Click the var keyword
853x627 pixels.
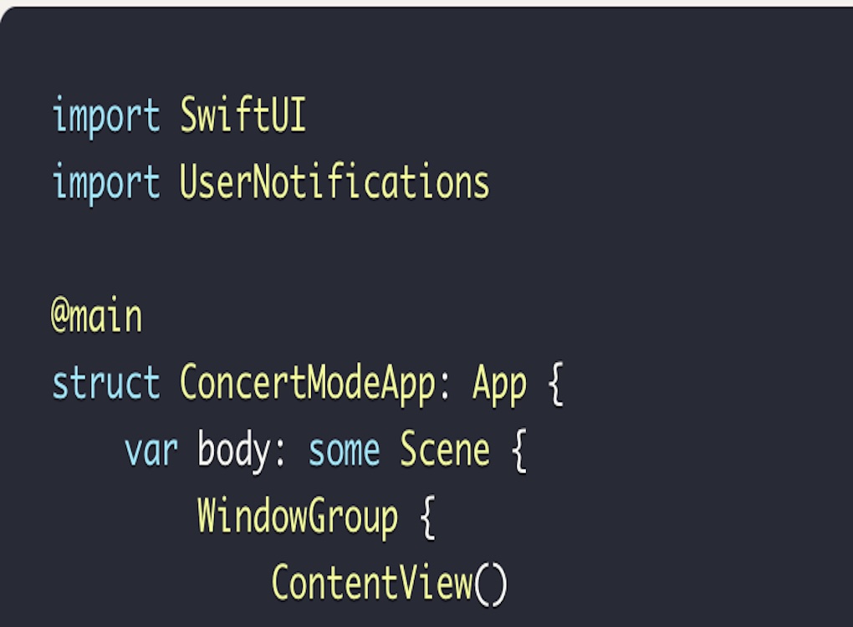[151, 451]
